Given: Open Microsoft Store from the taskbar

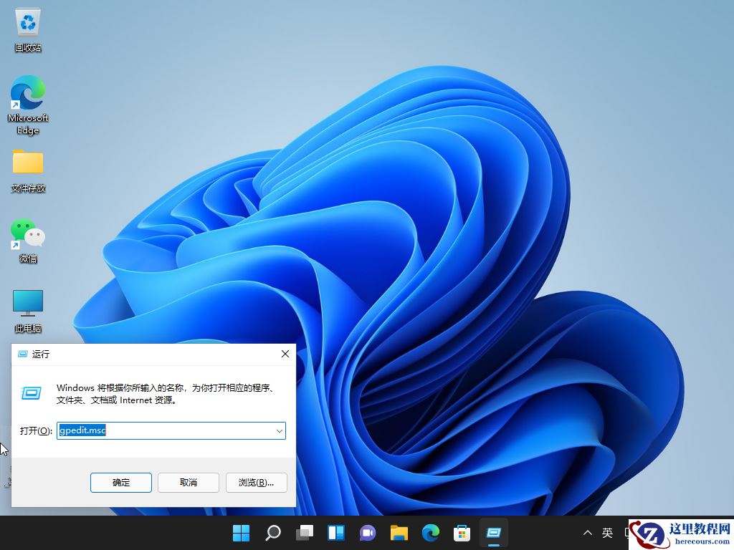Looking at the screenshot, I should coord(462,533).
